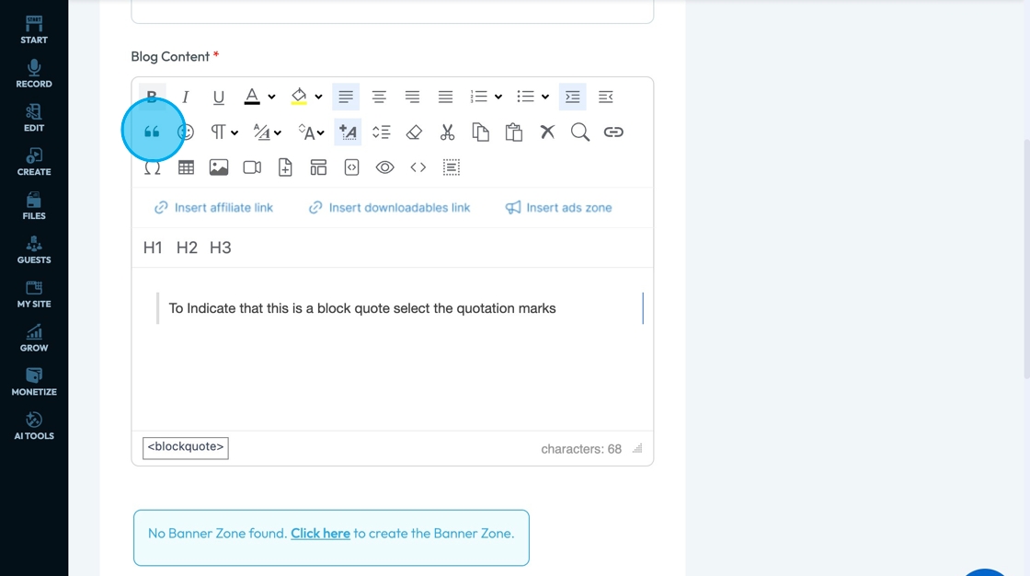Open line height options

(381, 132)
